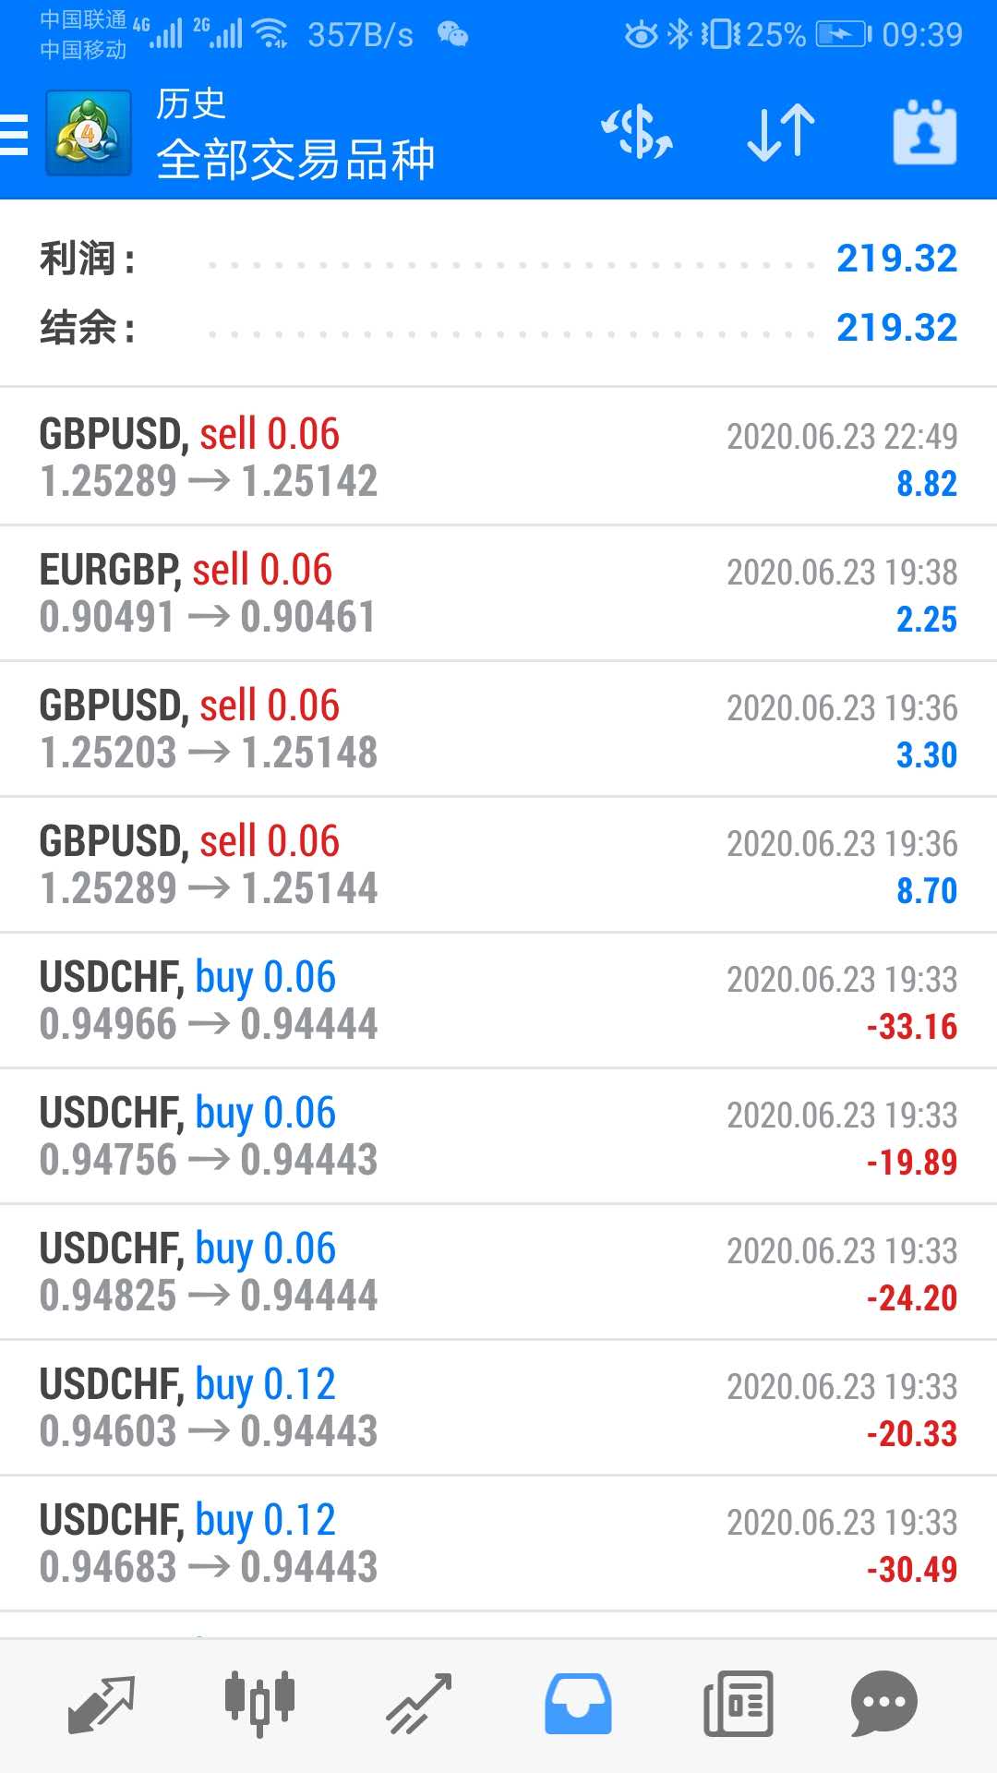Tap the 全部交易品种 title header

pyautogui.click(x=295, y=160)
